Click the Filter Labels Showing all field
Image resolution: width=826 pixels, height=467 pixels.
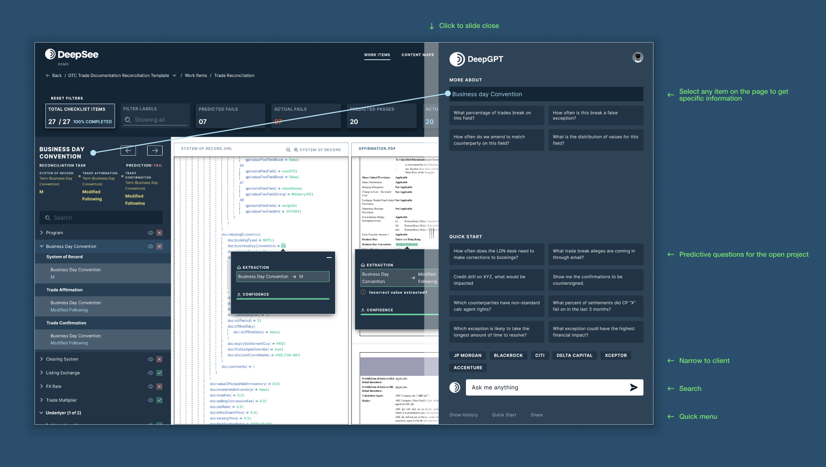pyautogui.click(x=156, y=120)
